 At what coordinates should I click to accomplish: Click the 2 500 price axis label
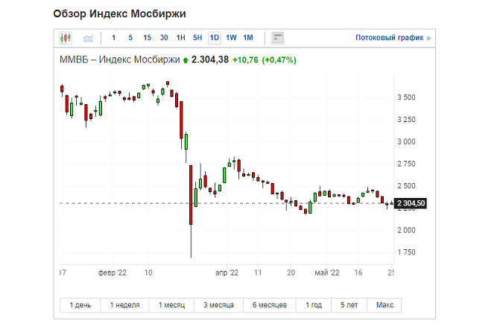point(406,186)
